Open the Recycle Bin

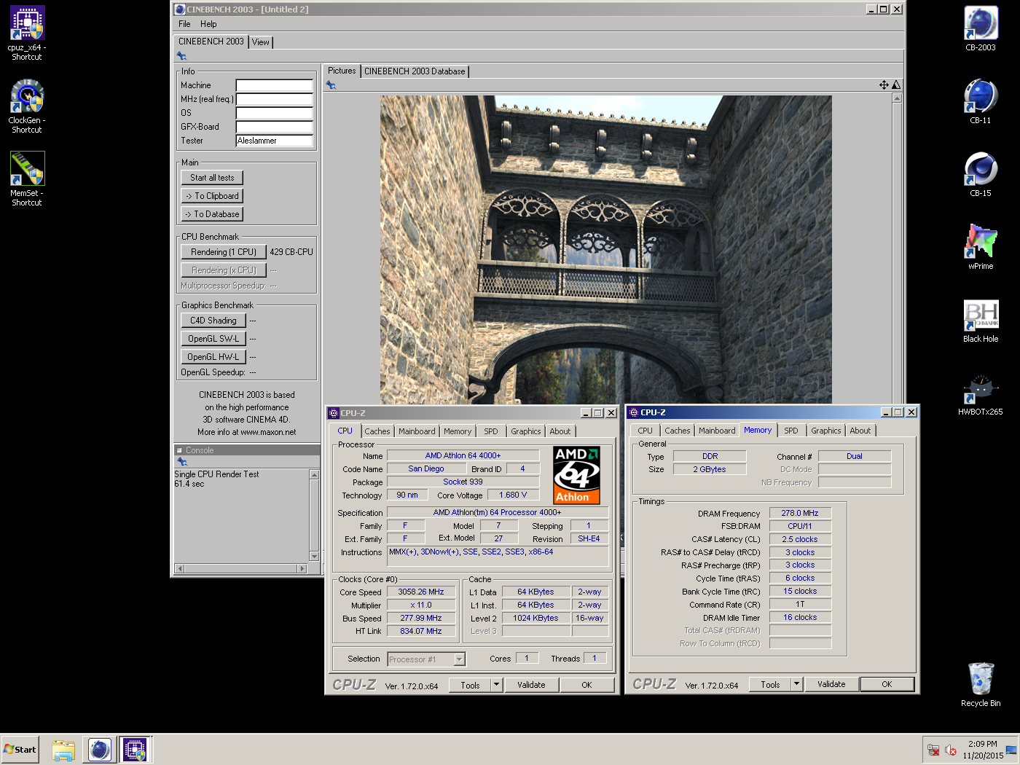tap(981, 684)
